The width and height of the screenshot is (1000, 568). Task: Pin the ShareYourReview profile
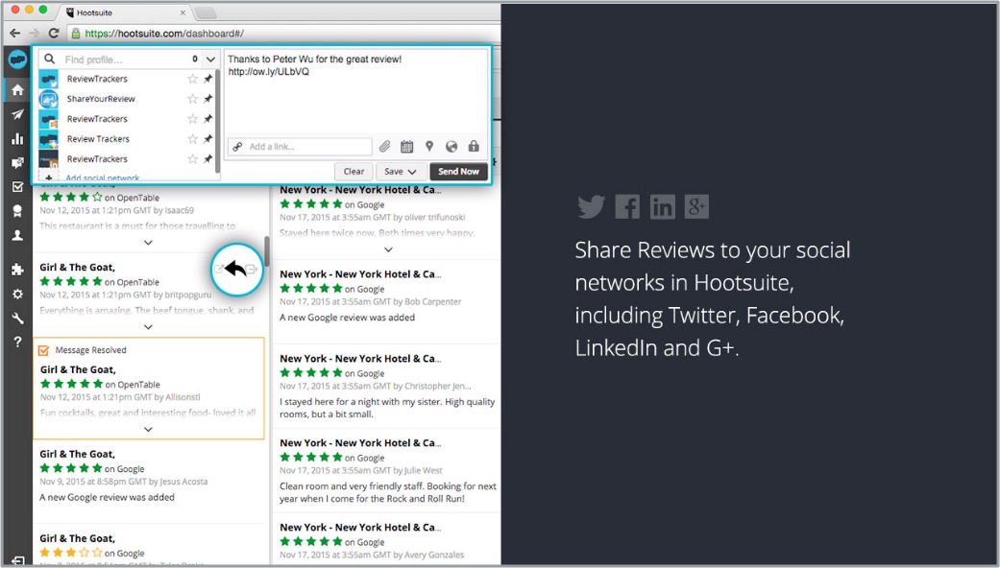tap(207, 99)
